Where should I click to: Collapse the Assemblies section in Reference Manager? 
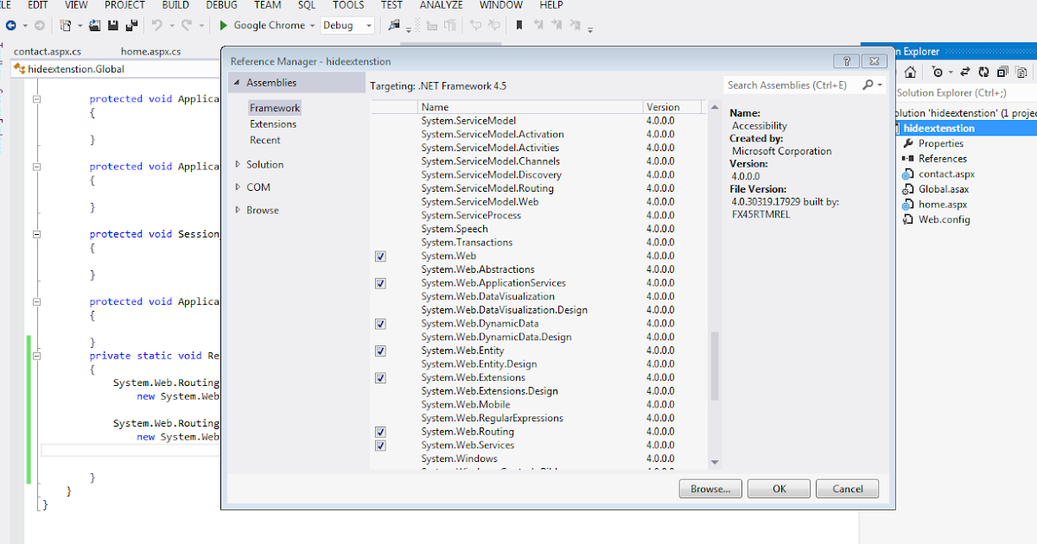coord(237,83)
